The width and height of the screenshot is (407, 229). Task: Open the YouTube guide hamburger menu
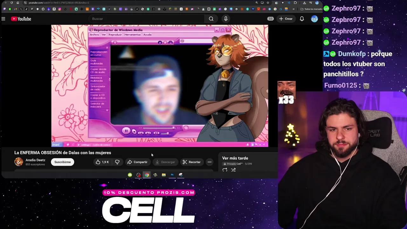tap(3, 19)
